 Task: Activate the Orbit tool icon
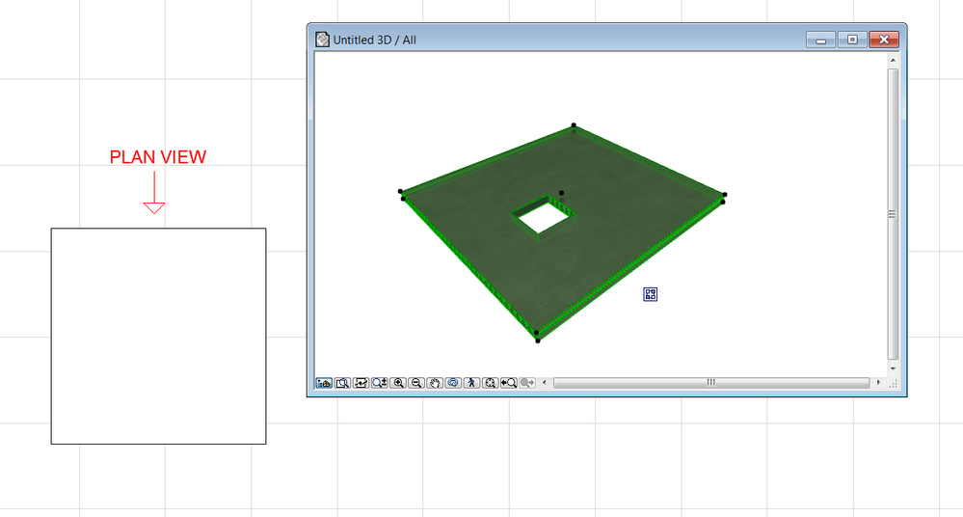click(453, 383)
